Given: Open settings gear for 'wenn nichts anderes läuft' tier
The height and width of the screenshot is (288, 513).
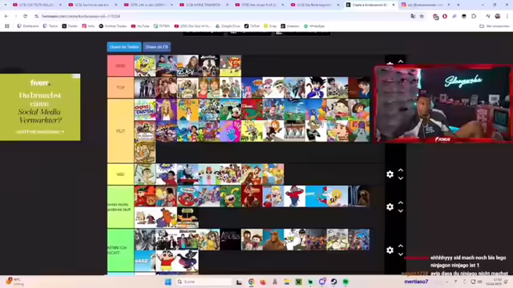Looking at the screenshot, I should coord(390,207).
